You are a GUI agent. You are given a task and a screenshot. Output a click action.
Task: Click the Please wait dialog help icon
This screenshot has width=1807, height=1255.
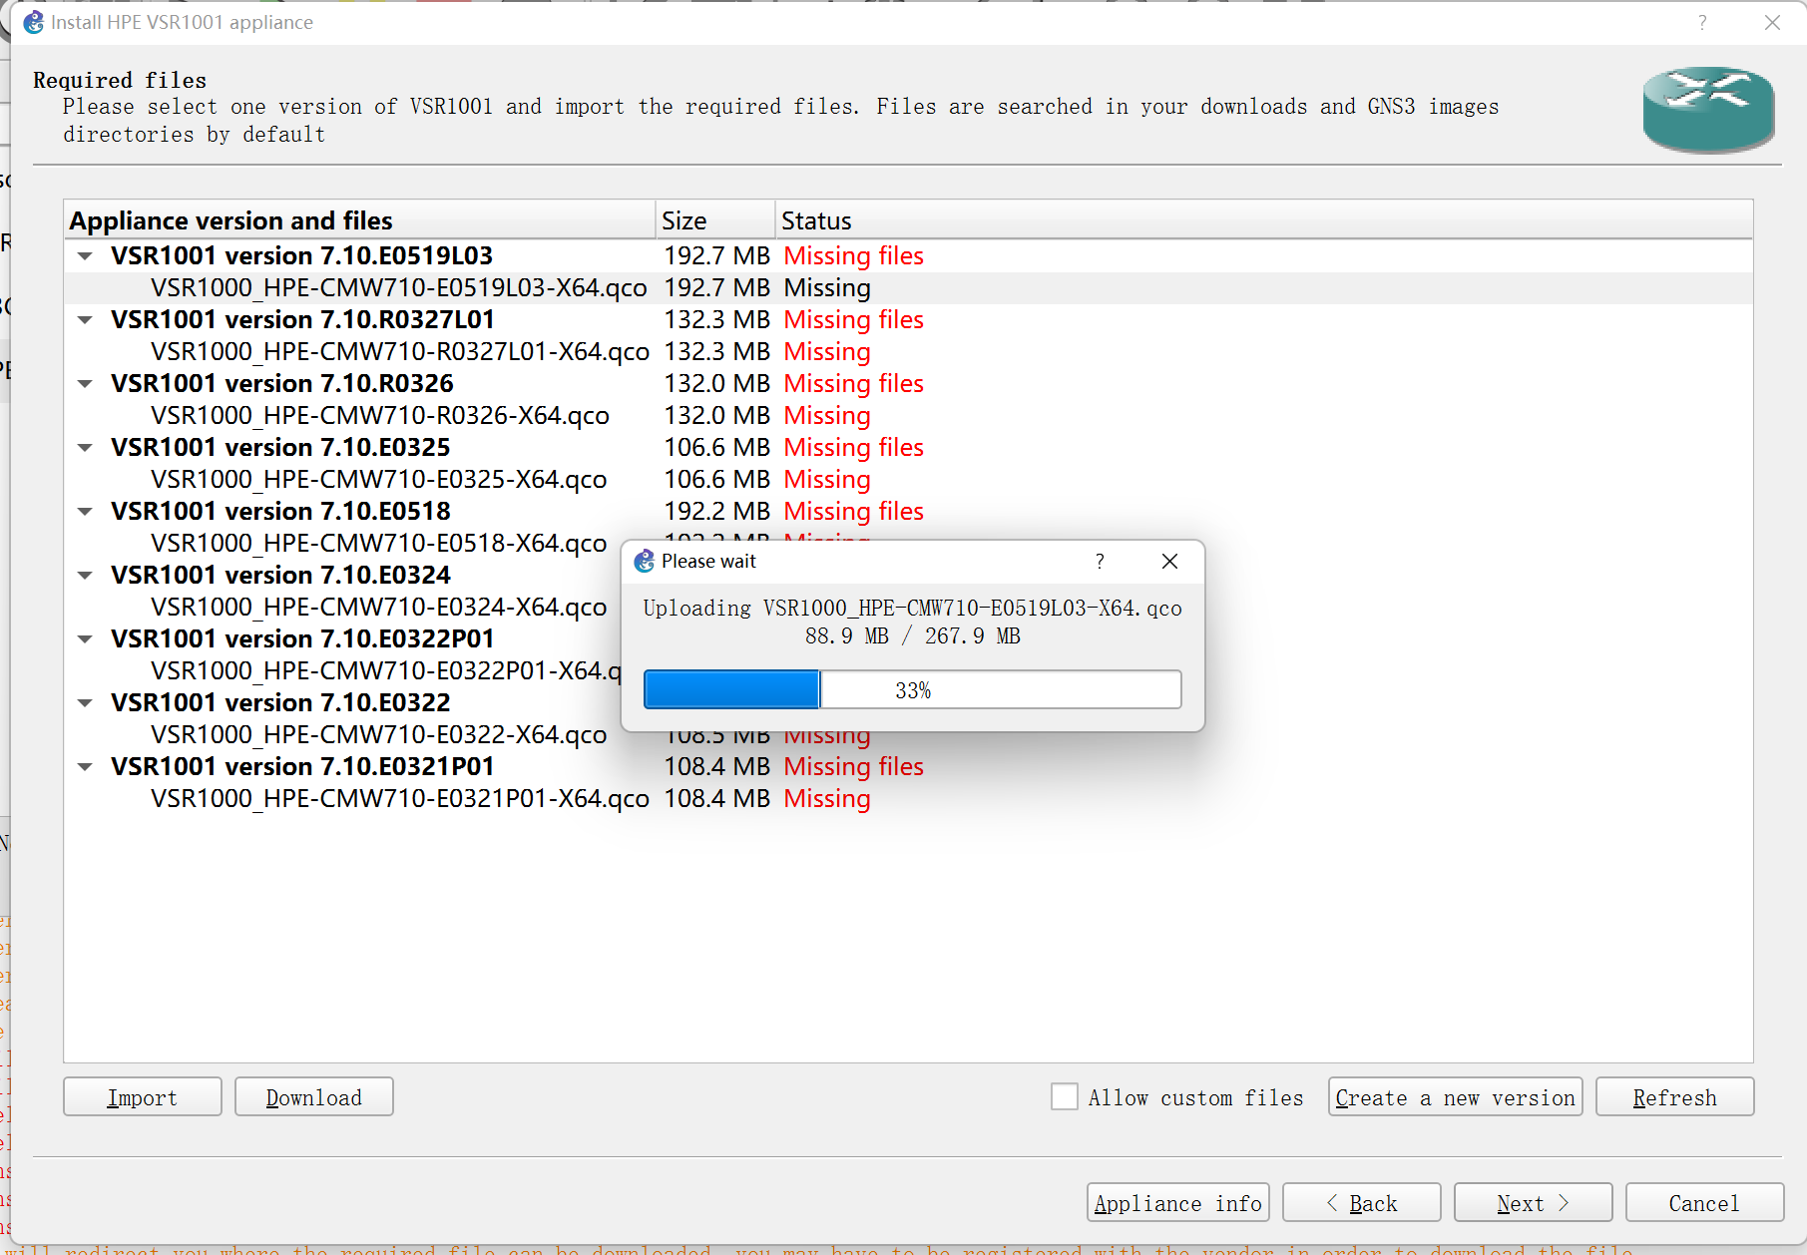pyautogui.click(x=1100, y=562)
